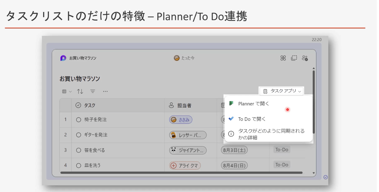Click the ギターを発注 task text
379x192 pixels.
96,135
